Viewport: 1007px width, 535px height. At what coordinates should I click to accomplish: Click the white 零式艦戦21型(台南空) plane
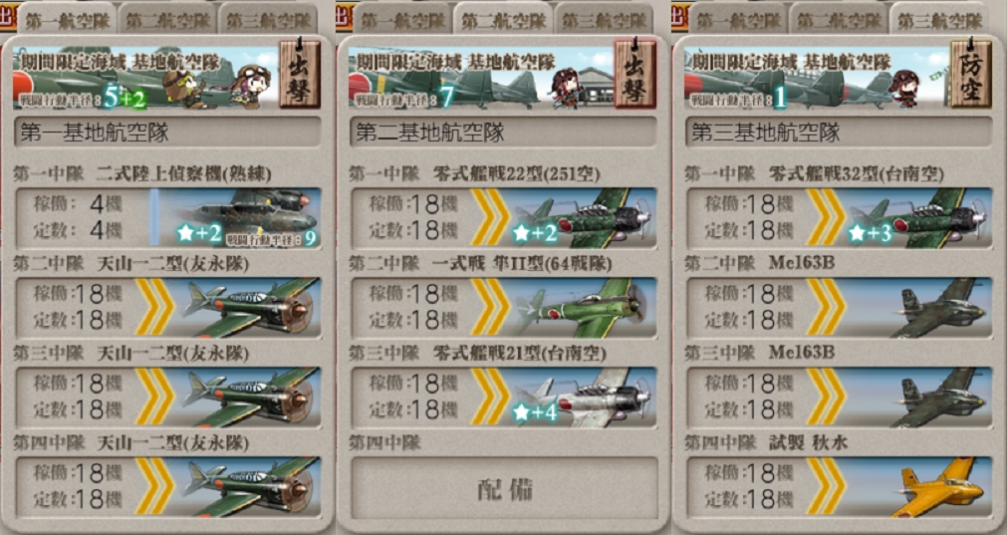click(583, 397)
